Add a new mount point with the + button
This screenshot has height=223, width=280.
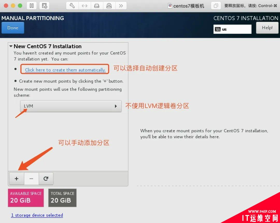pos(17,179)
